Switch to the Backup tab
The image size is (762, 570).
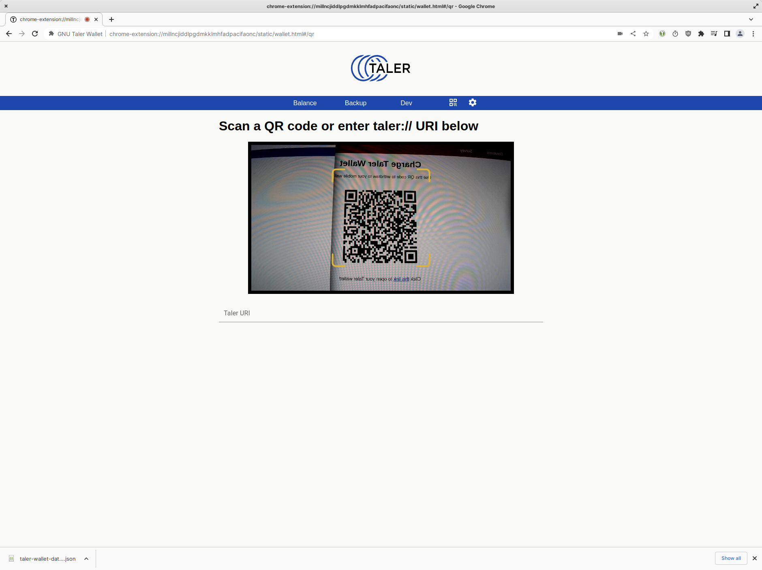[355, 103]
